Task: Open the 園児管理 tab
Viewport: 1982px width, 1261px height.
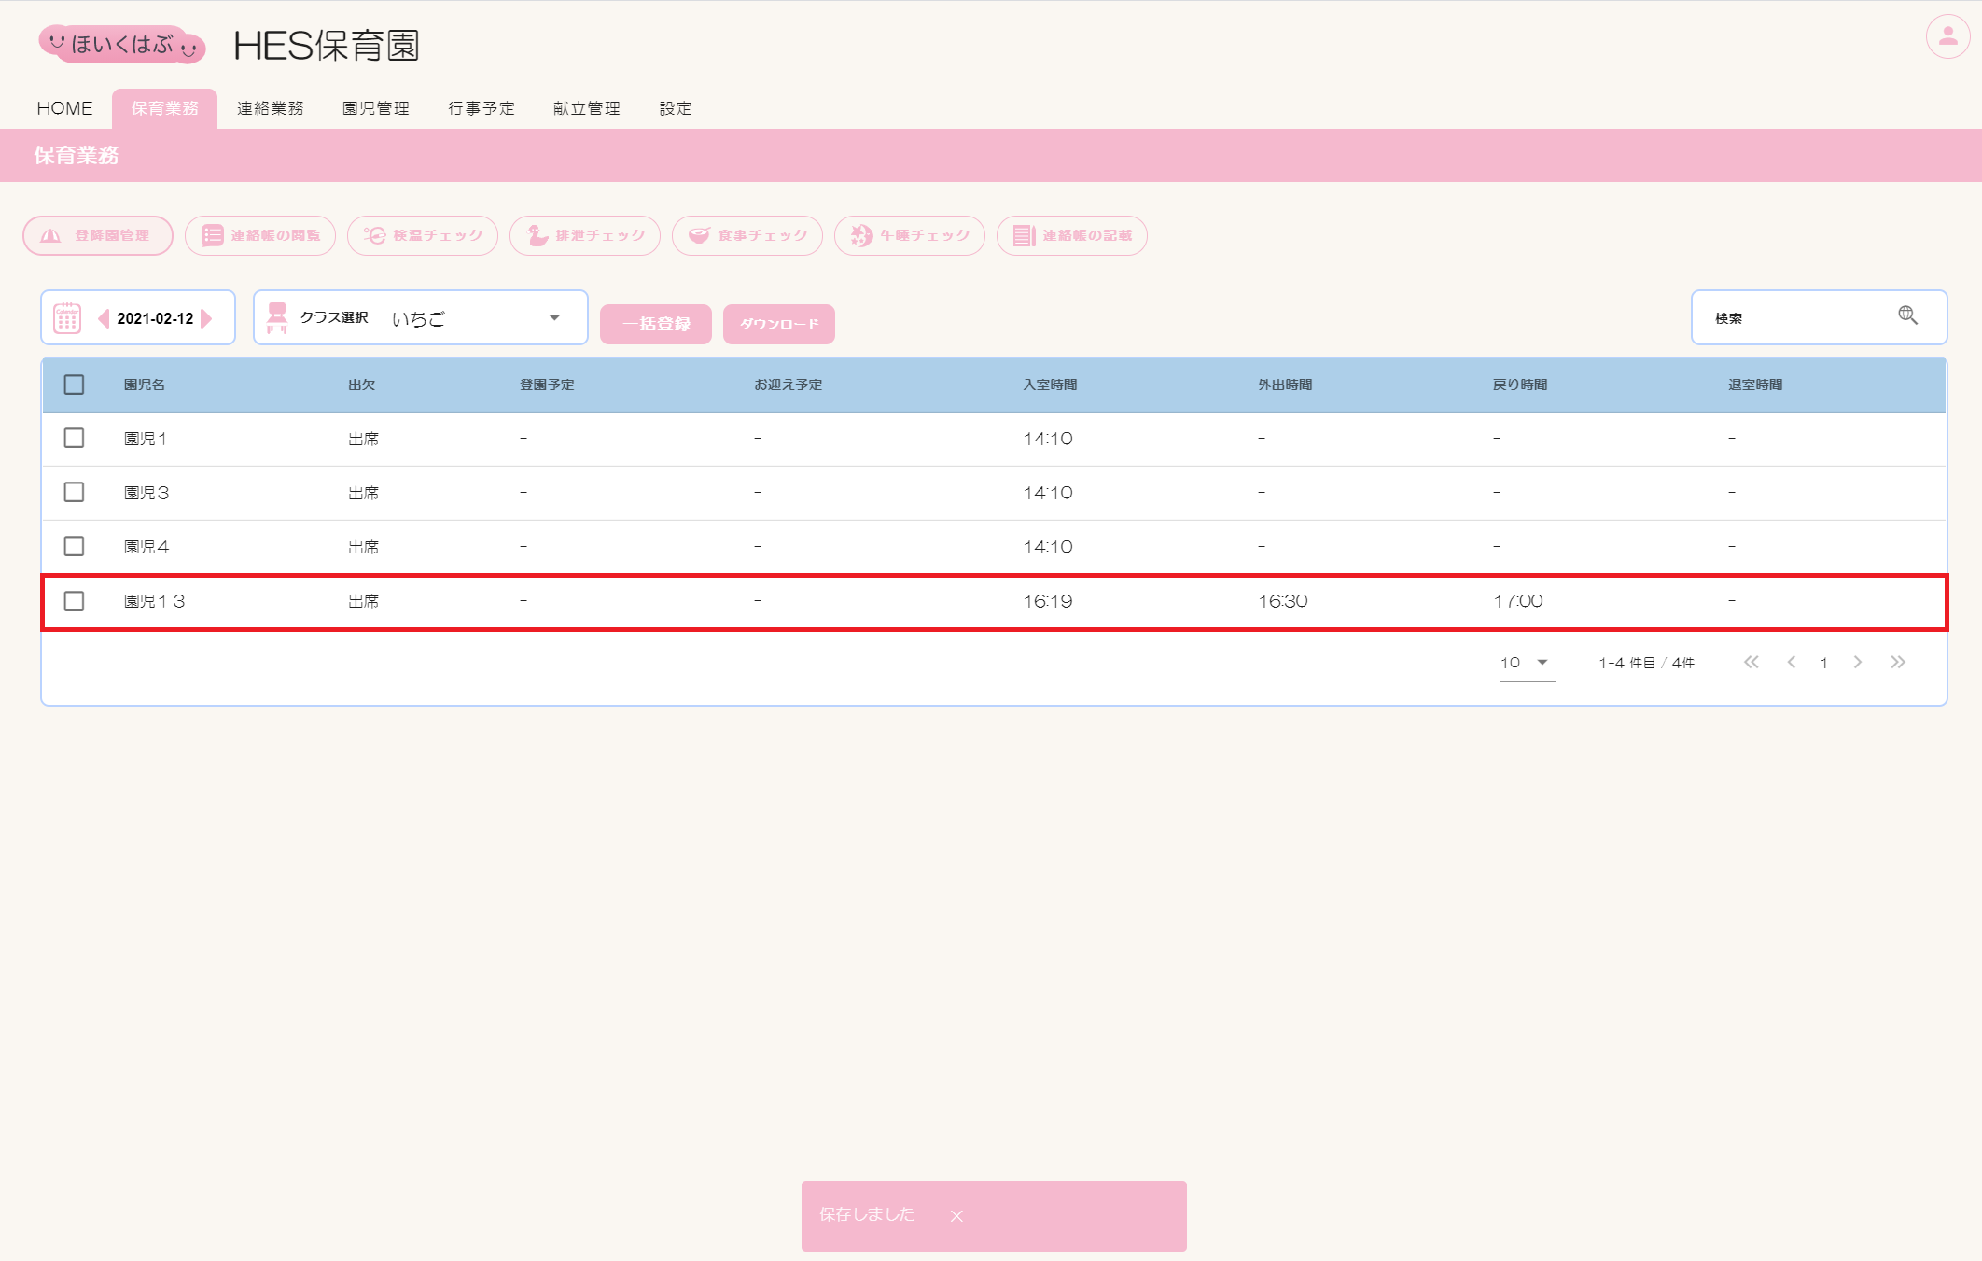Action: (x=376, y=108)
